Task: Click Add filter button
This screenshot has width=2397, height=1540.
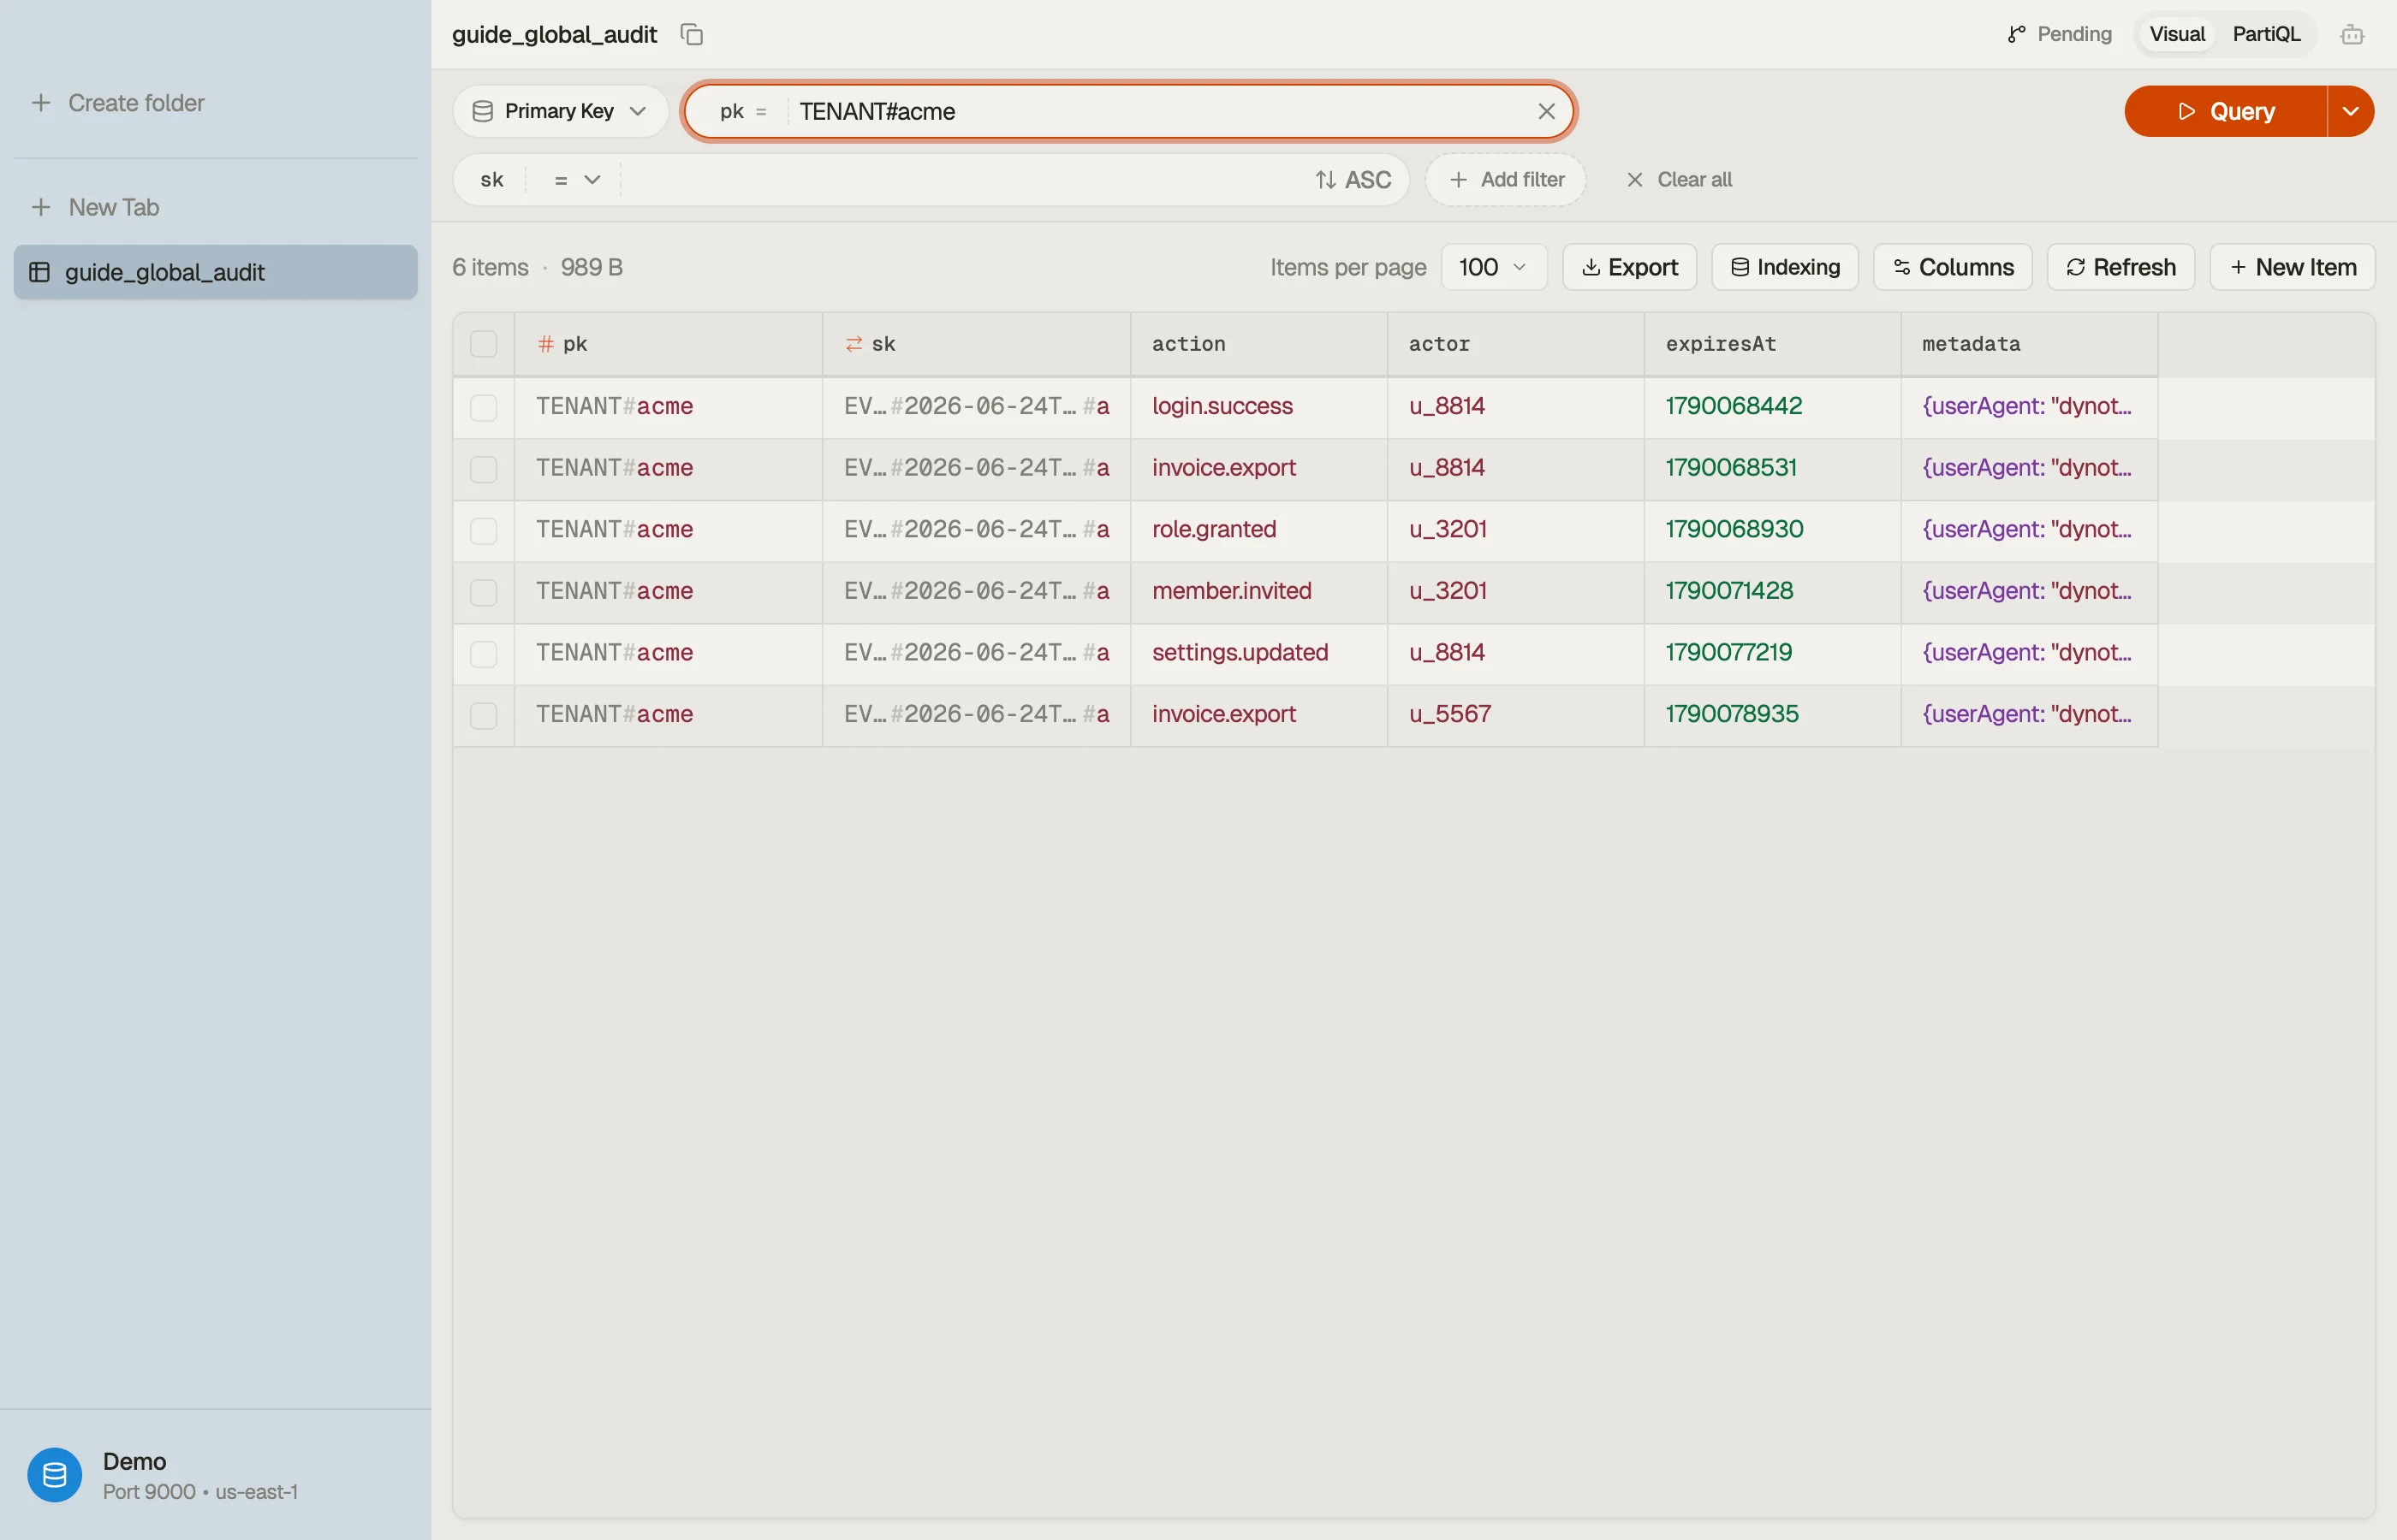Action: pos(1506,180)
